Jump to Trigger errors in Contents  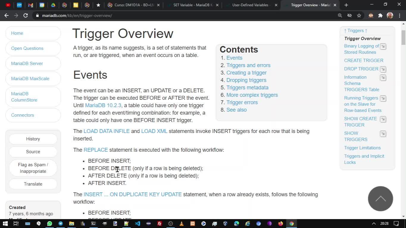242,102
